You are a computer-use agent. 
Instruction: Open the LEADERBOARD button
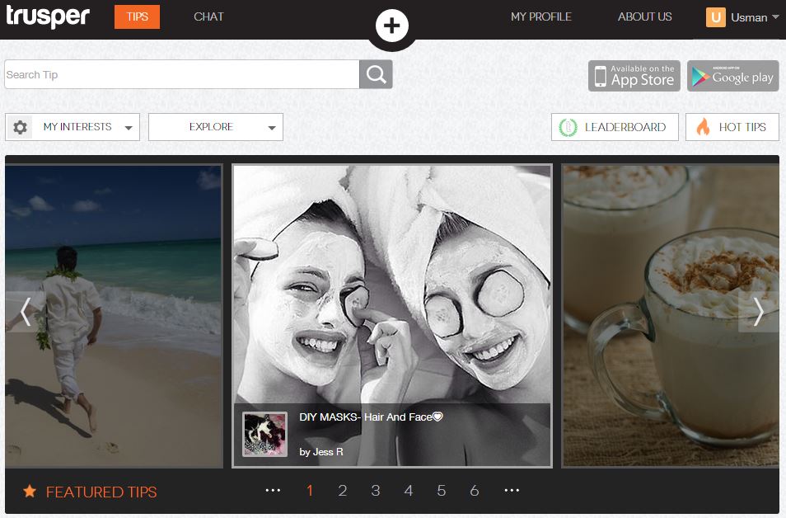coord(615,127)
